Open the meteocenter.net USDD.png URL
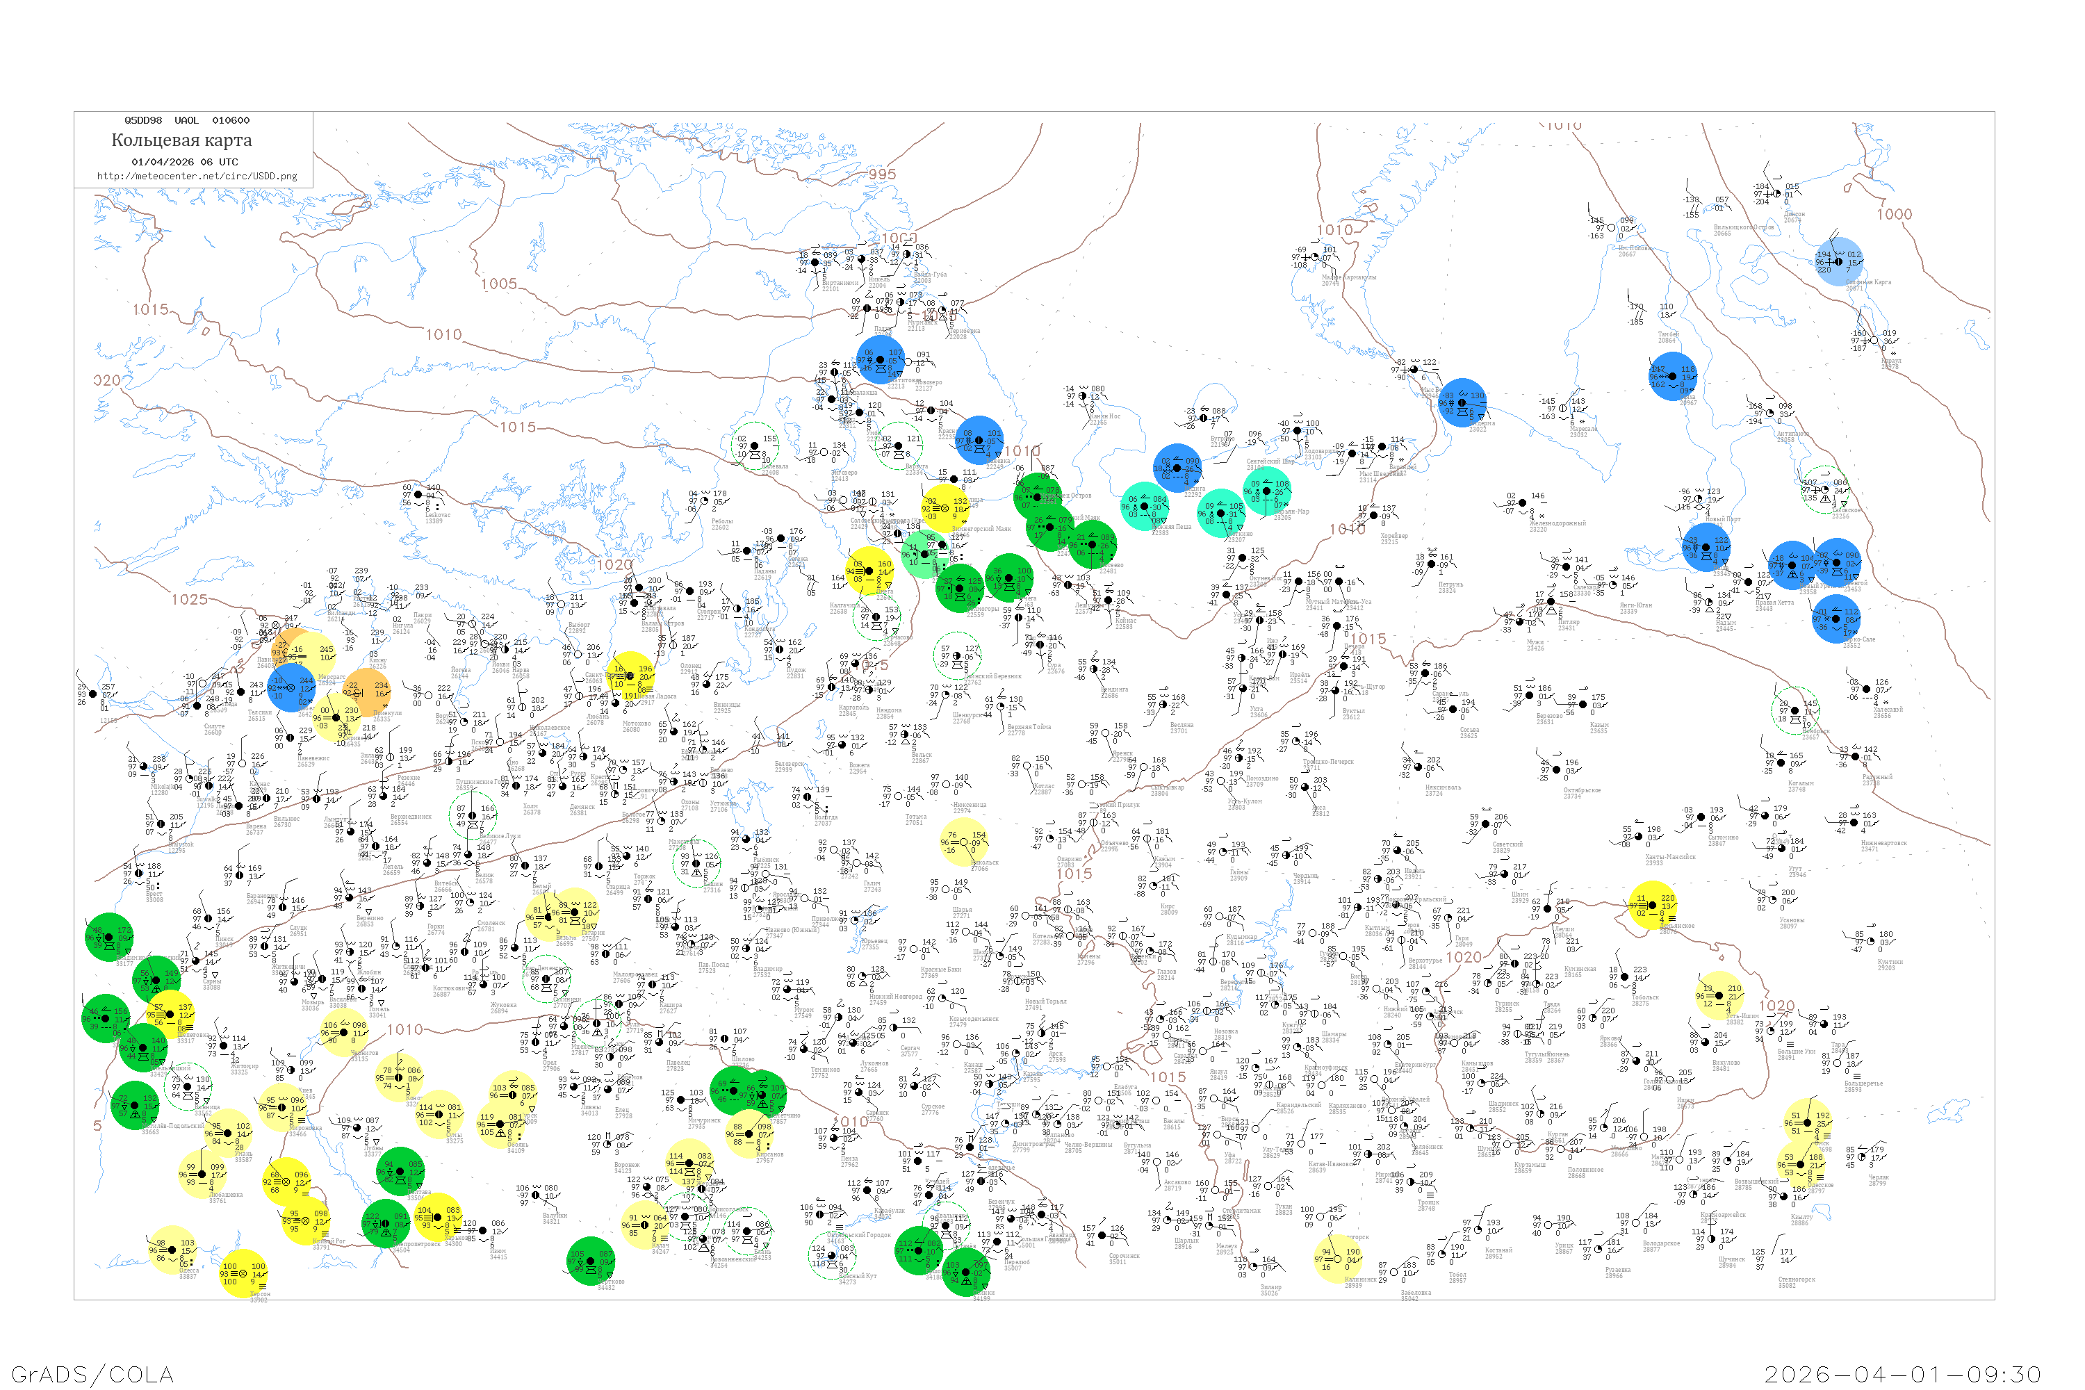This screenshot has width=2085, height=1390. point(197,176)
